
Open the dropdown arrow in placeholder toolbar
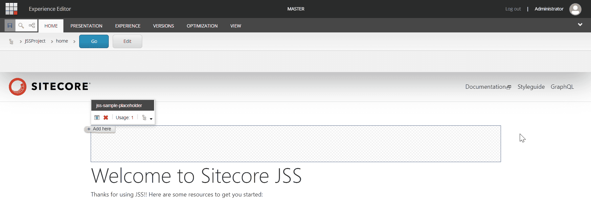click(x=151, y=119)
